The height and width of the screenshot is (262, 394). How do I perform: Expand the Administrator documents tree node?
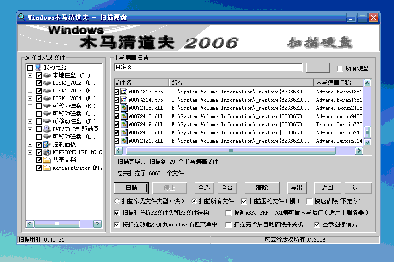[30, 168]
